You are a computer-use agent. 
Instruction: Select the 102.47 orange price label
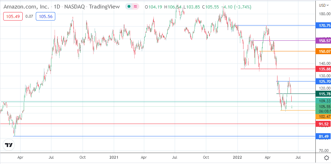pos(323,117)
